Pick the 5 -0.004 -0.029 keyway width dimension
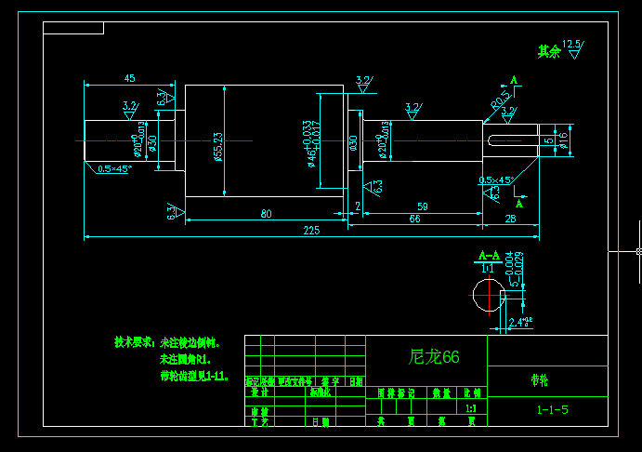This screenshot has width=642, height=452. [x=514, y=269]
